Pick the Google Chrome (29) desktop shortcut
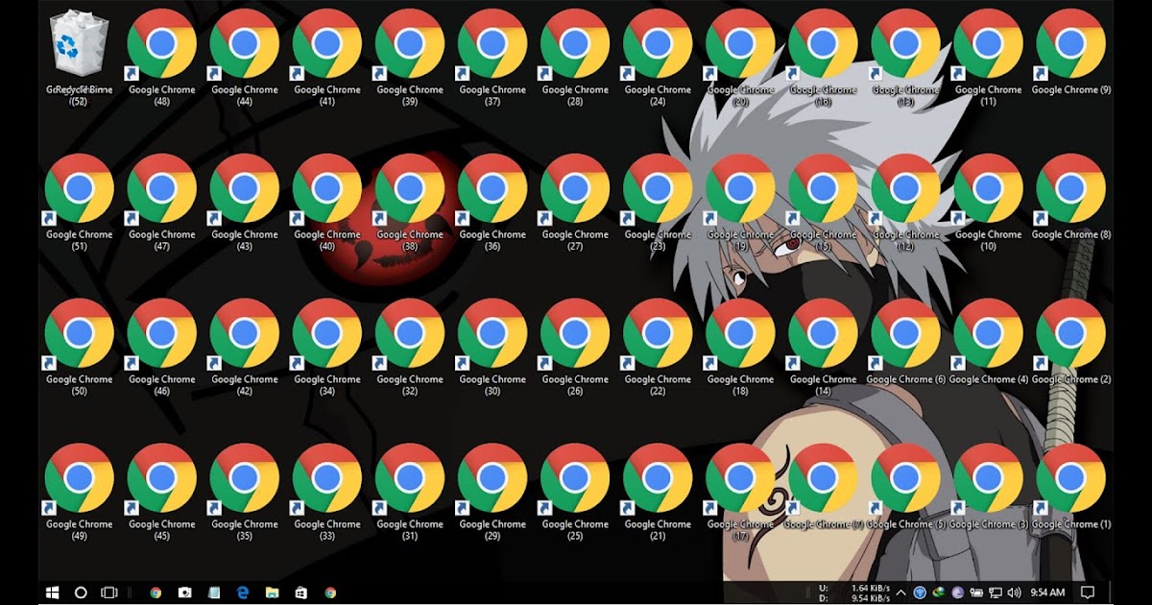 tap(492, 493)
